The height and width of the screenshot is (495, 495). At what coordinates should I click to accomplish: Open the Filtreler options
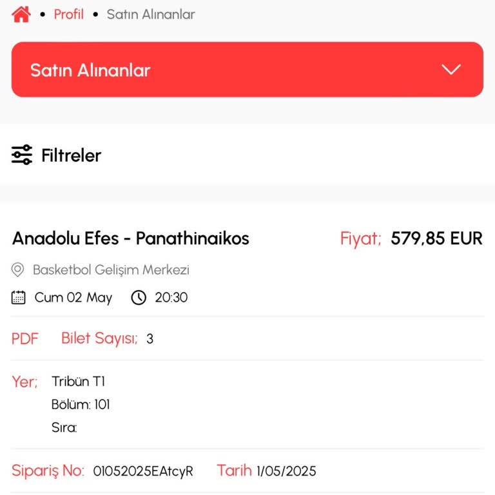coord(71,155)
